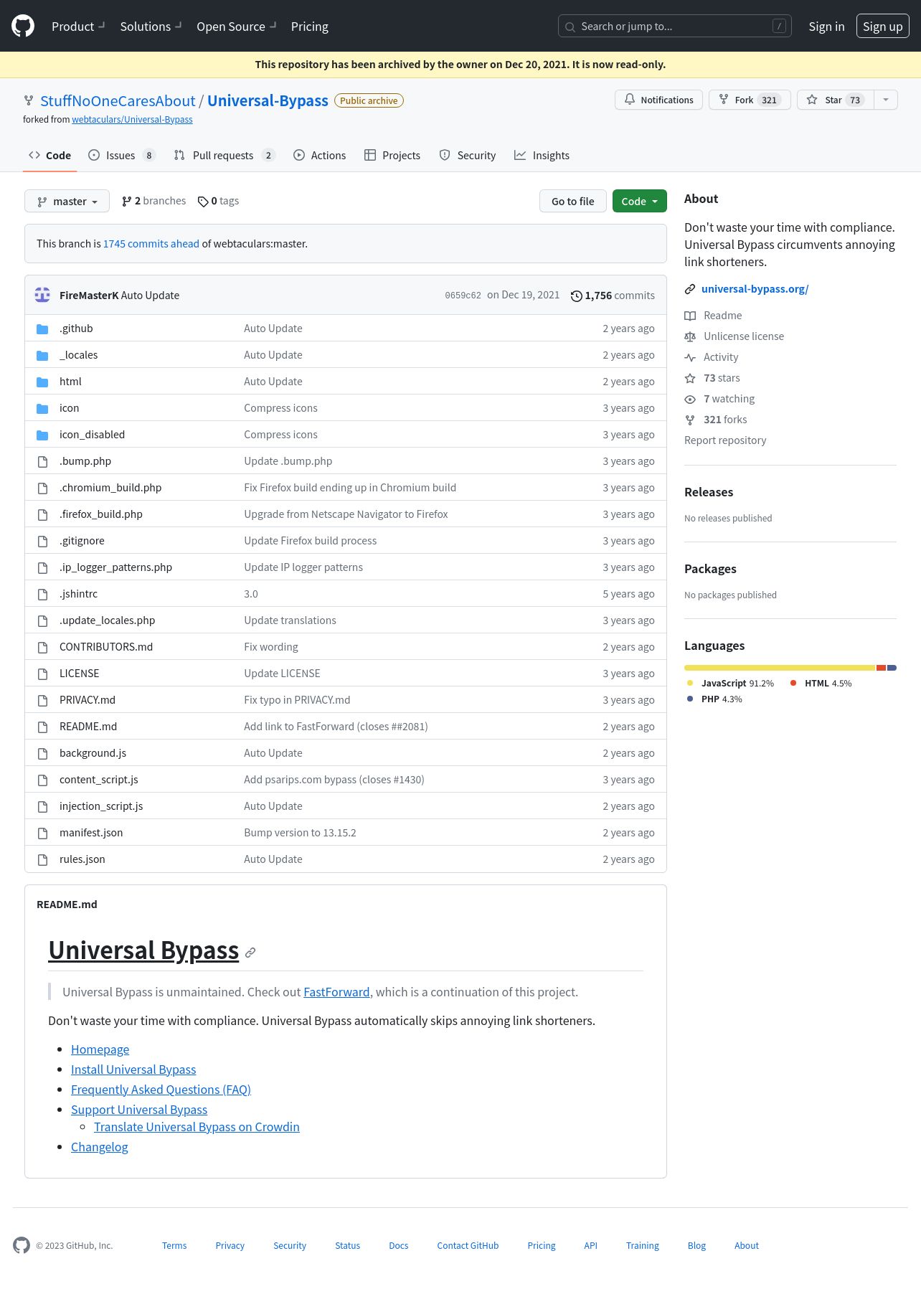Click the PHP segment of language bar
Screen dimensions: 921x1289
click(x=892, y=668)
